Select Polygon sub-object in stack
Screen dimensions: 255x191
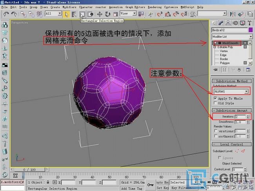coord(224,63)
